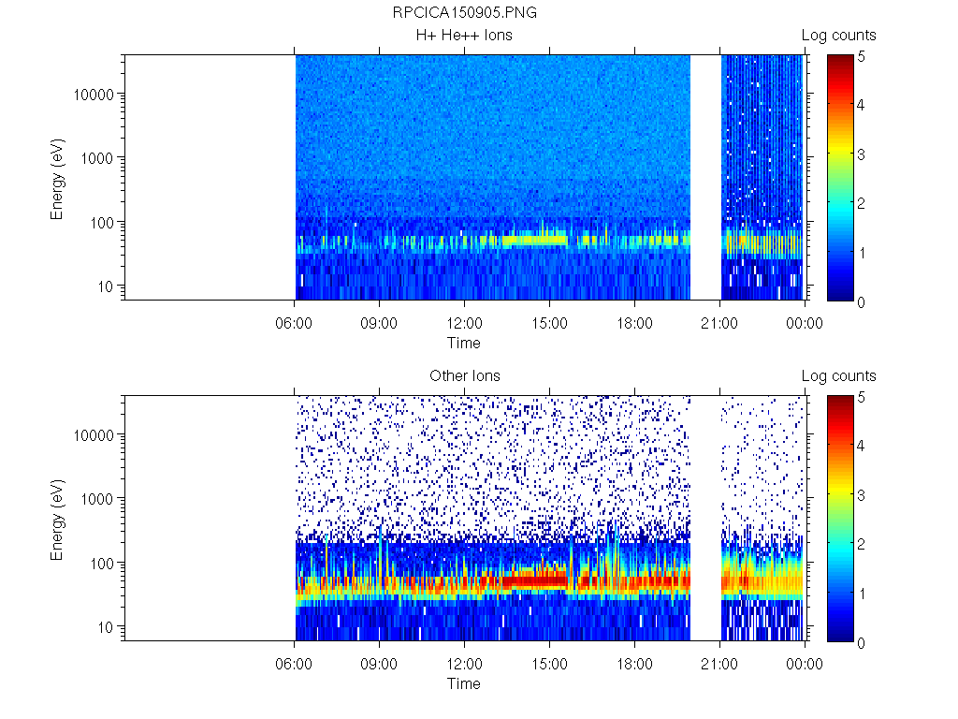Click the 12:00 tick label on top plot
Viewport: 958px width, 719px height.
click(464, 323)
